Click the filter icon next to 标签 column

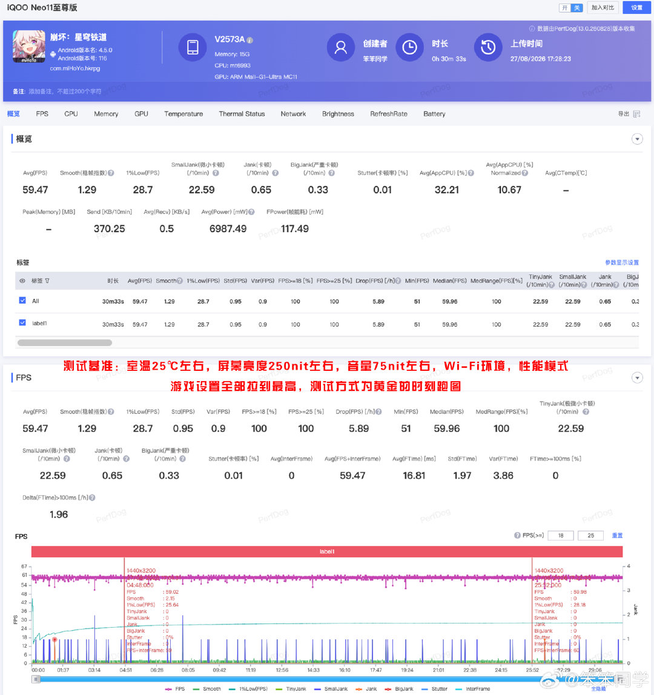click(x=47, y=281)
